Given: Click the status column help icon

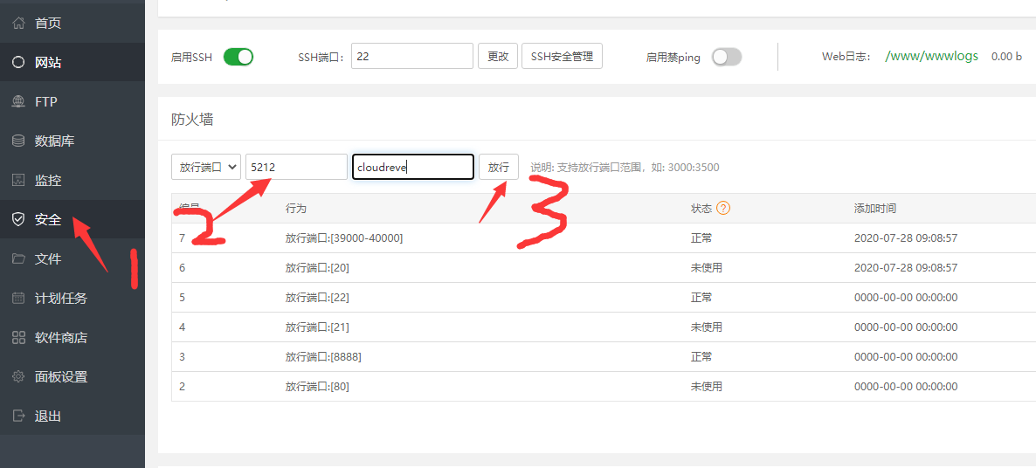Looking at the screenshot, I should [722, 209].
